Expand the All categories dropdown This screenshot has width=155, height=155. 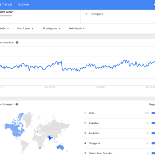[x=52, y=28]
